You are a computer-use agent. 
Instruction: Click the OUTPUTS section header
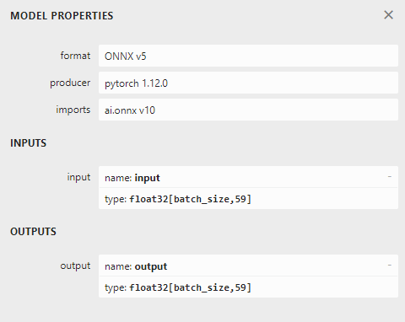[x=33, y=232]
